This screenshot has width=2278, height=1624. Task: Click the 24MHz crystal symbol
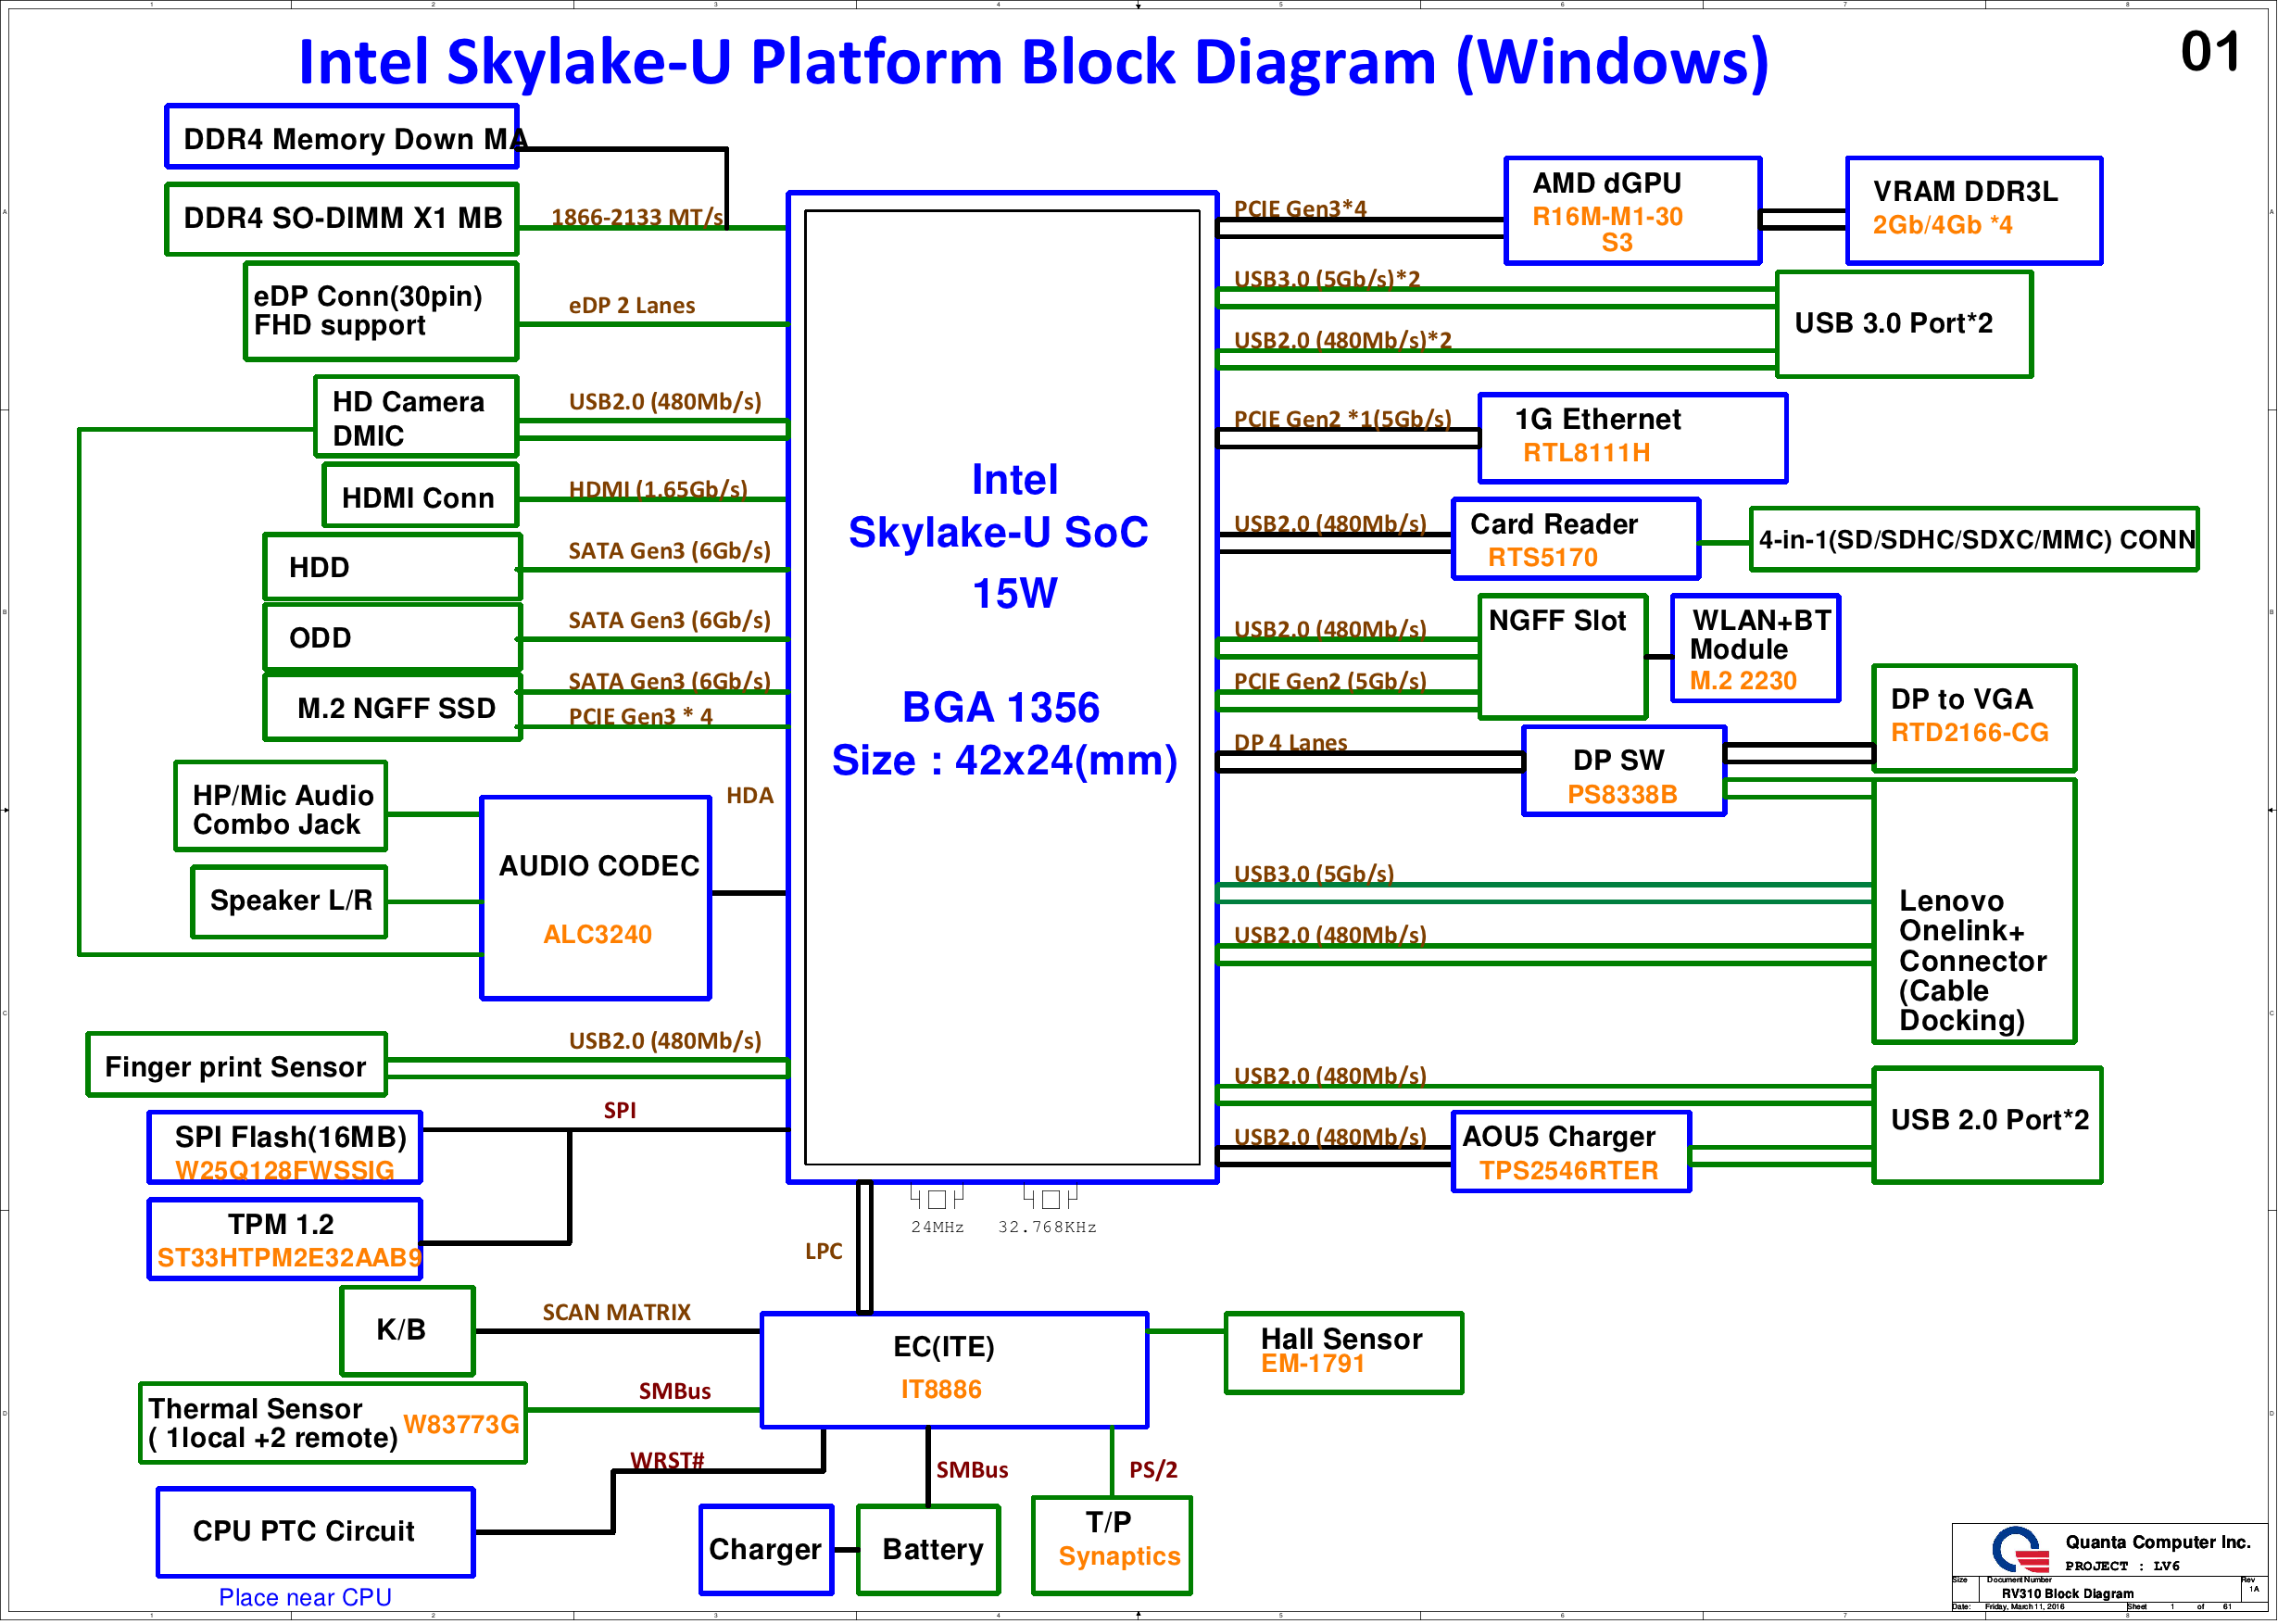(x=936, y=1198)
